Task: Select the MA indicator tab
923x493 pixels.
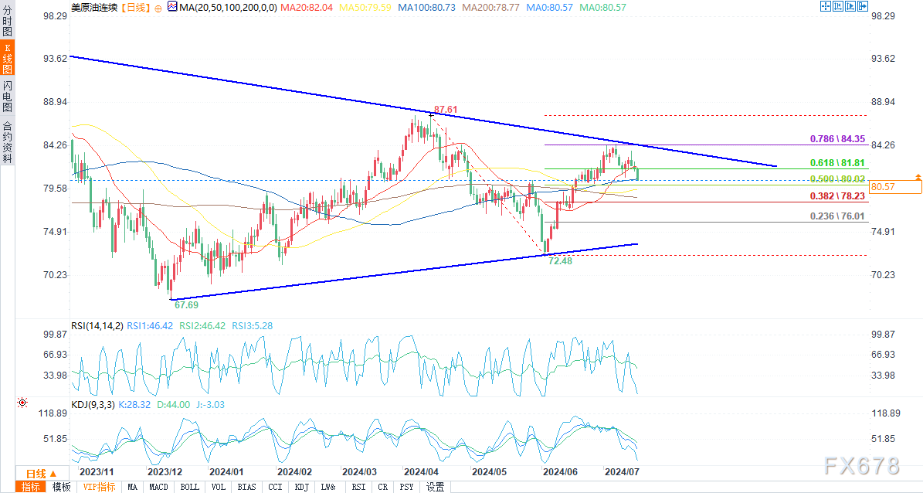Action: pos(132,487)
